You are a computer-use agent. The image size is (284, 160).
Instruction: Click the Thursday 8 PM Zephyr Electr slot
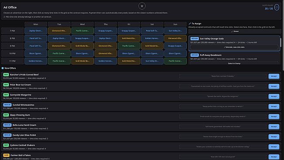click(x=106, y=38)
